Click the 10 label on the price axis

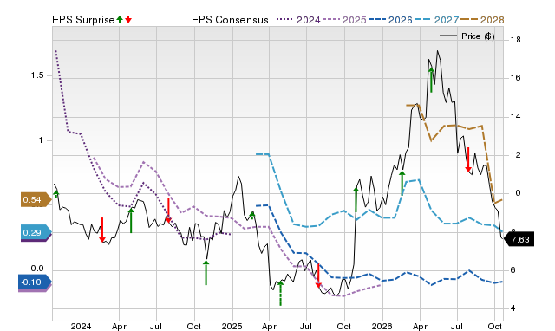(515, 193)
